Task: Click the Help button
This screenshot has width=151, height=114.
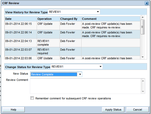Action: pos(13,110)
